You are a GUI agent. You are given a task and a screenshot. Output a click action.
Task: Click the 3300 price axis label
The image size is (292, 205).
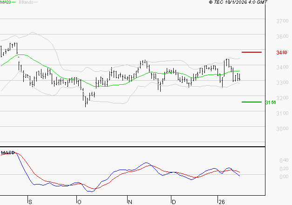pos(282,82)
